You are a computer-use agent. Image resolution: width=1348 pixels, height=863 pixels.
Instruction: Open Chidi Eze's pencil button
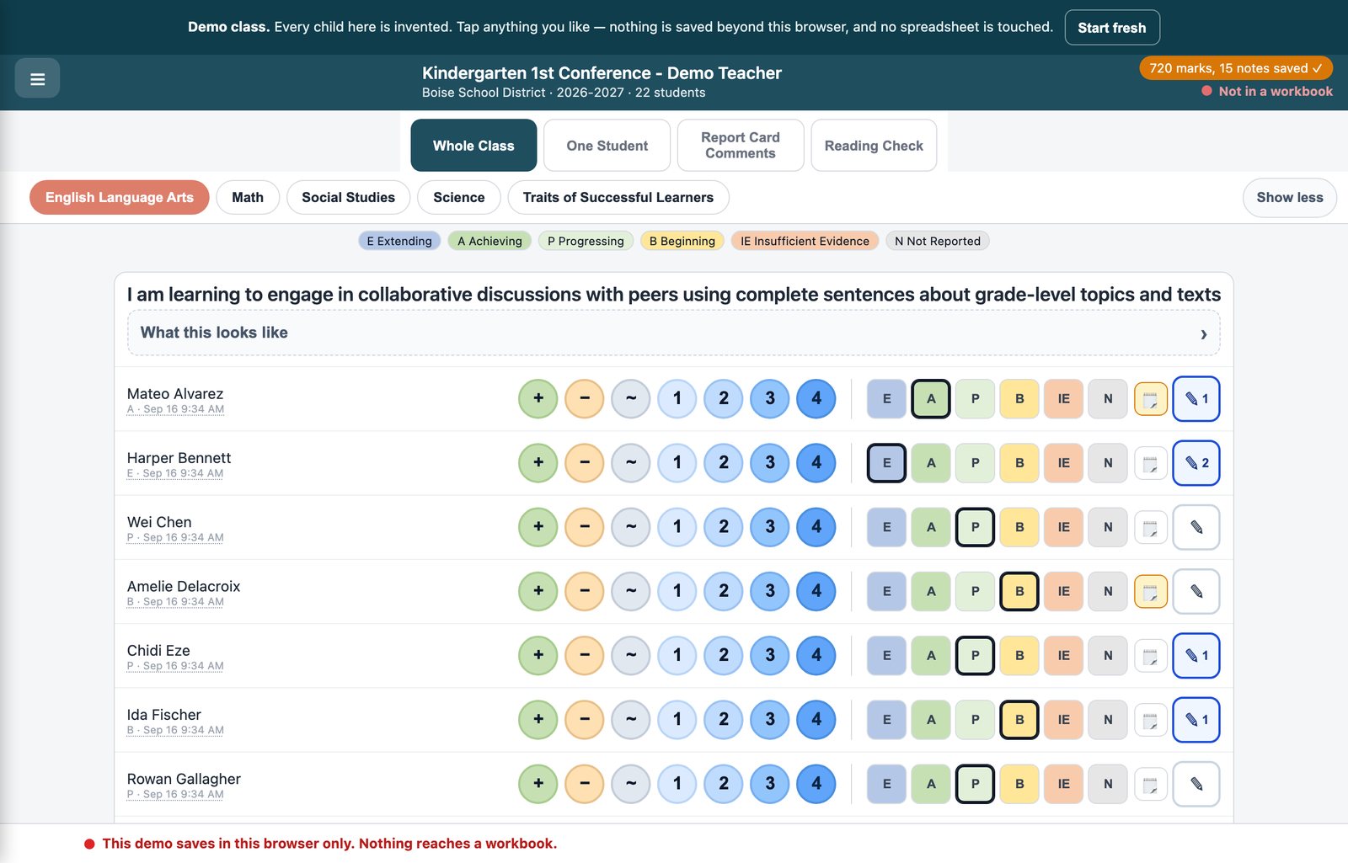click(1196, 655)
